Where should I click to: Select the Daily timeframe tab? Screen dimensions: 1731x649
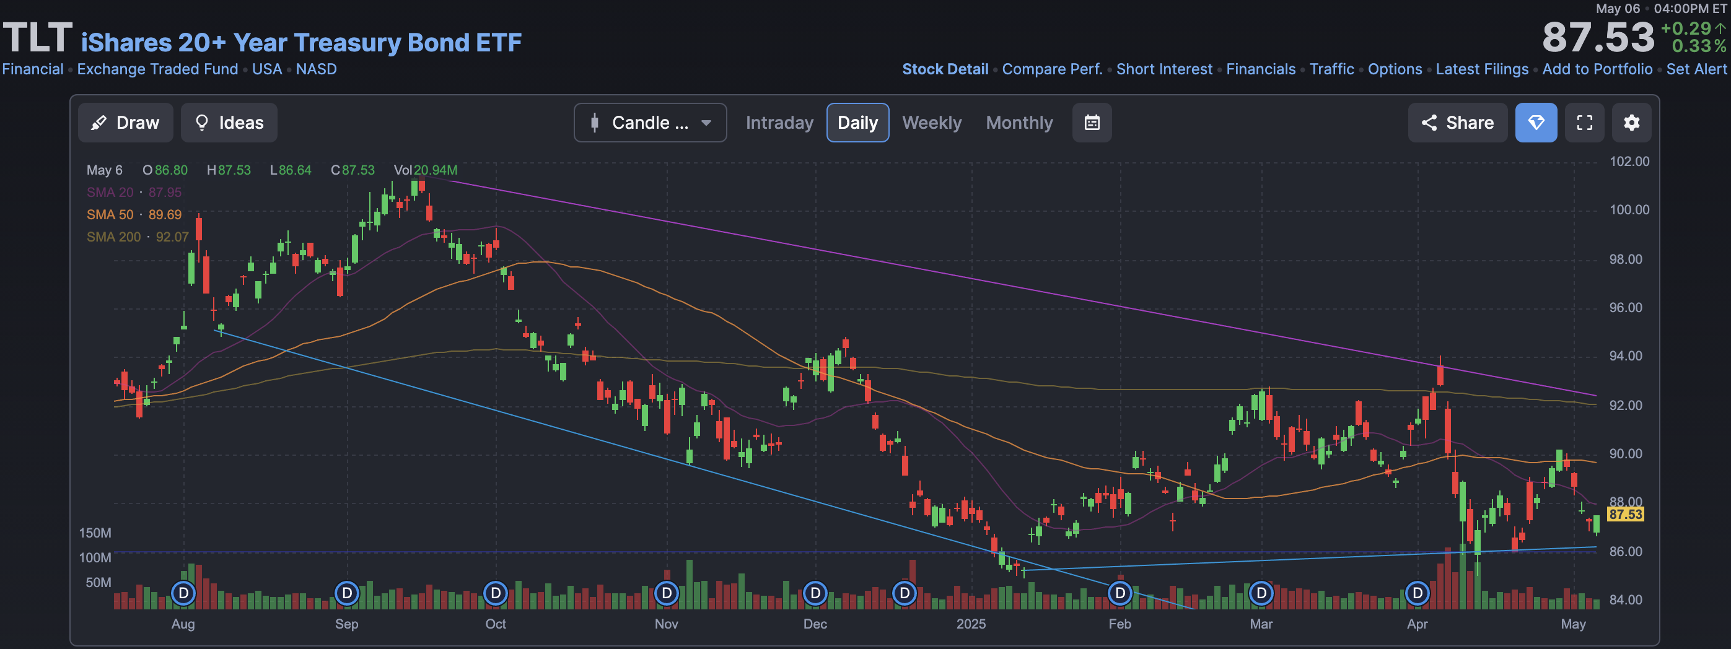pyautogui.click(x=857, y=123)
